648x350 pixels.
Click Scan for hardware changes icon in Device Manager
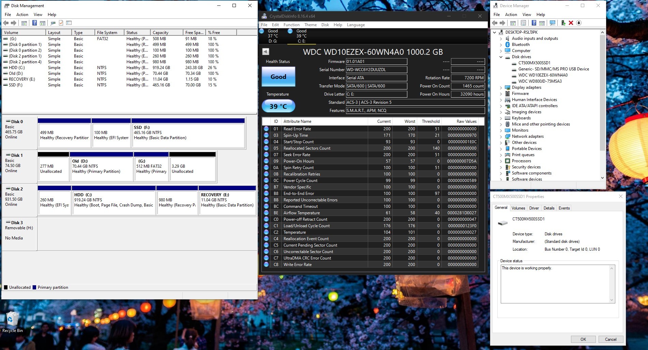[553, 23]
